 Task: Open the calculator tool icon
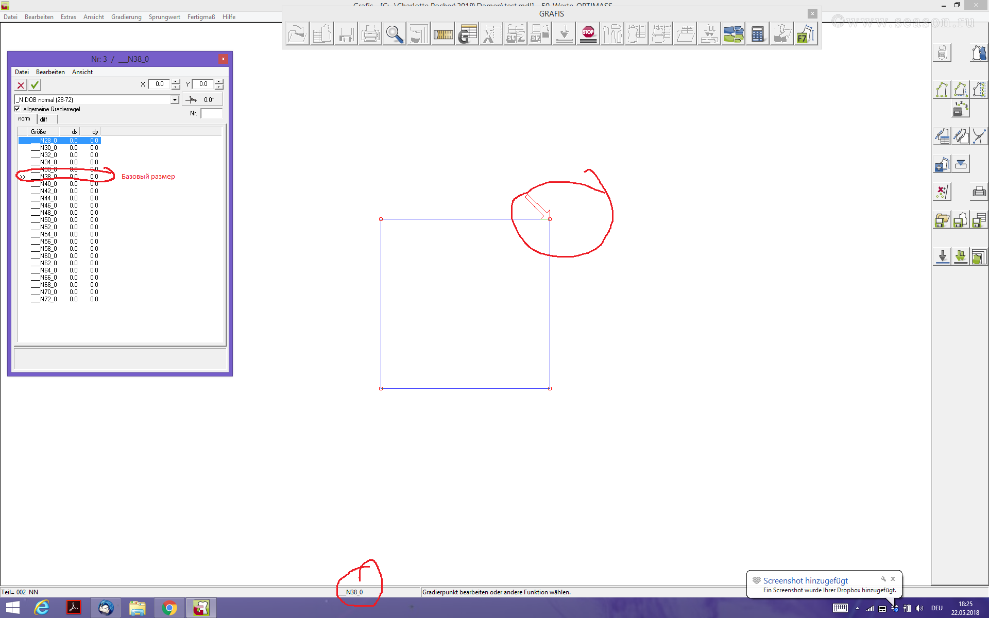(x=757, y=34)
